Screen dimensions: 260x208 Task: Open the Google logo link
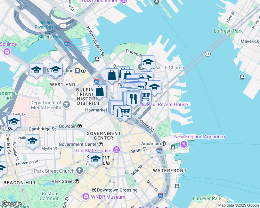[x=12, y=204]
